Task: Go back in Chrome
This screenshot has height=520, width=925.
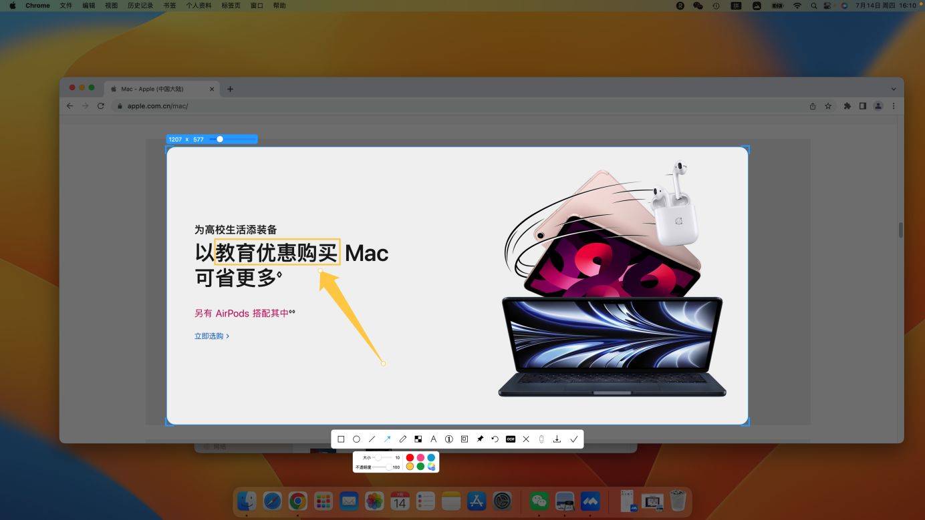Action: [70, 106]
